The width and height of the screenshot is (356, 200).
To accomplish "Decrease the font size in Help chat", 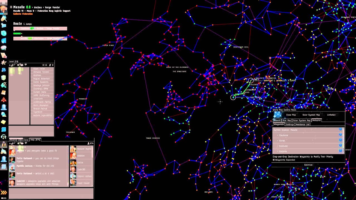I will point(10,143).
